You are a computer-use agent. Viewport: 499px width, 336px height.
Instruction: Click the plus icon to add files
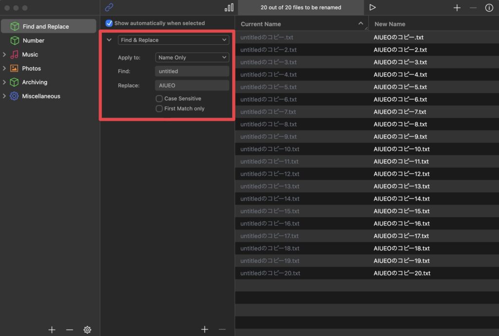(x=457, y=8)
